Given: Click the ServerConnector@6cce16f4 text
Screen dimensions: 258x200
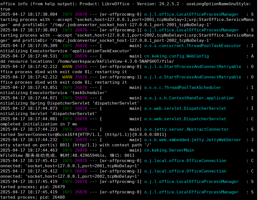Looking at the screenshot, I should point(47,135).
